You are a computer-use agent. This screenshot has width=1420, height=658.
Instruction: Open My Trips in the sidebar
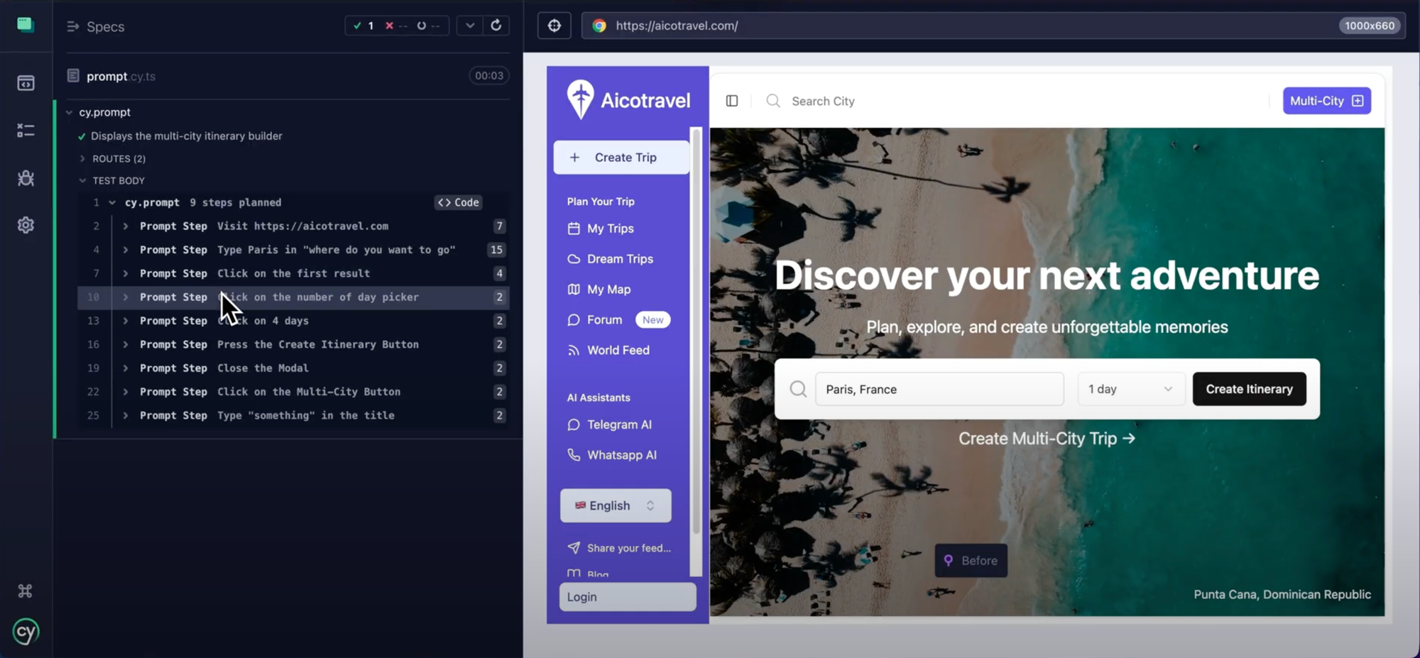pyautogui.click(x=610, y=229)
